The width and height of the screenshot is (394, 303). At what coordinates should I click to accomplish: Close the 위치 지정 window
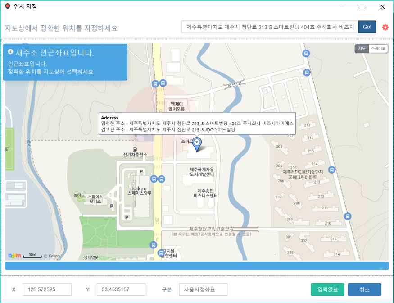click(x=382, y=7)
